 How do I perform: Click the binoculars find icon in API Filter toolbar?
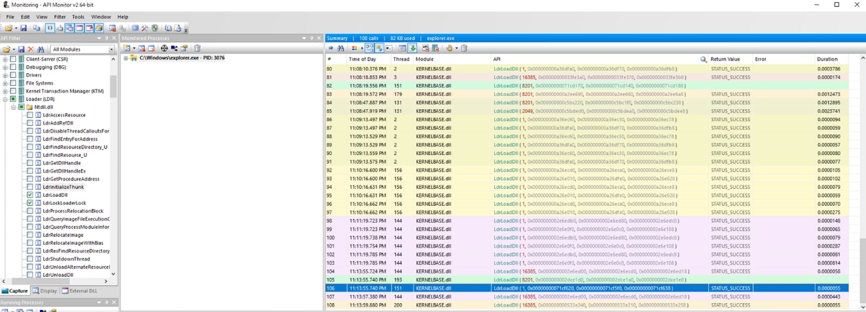pyautogui.click(x=41, y=49)
